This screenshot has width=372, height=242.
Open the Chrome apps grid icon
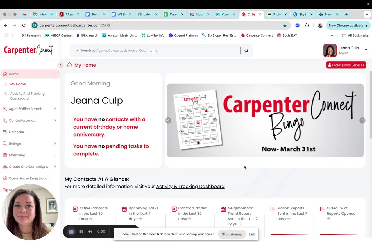tap(6, 35)
